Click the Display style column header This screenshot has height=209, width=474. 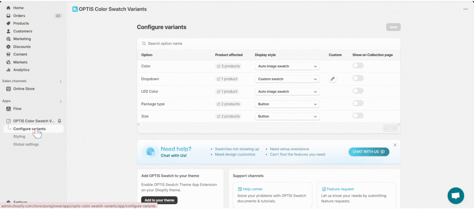coord(265,55)
